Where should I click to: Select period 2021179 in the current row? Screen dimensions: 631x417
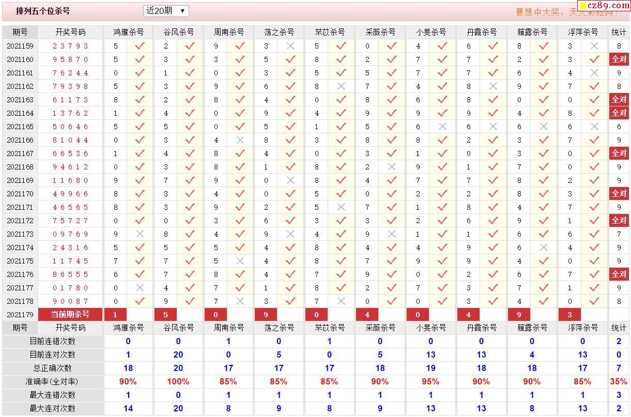(x=20, y=315)
